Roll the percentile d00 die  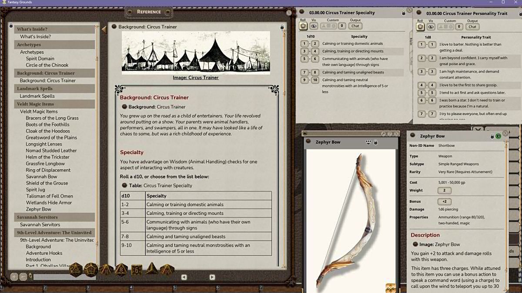(x=167, y=270)
